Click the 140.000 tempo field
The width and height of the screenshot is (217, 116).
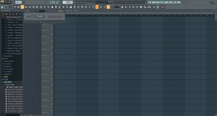click(19, 2)
